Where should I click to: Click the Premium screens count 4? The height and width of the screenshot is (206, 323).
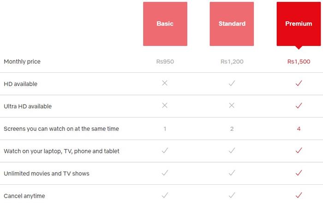point(299,129)
